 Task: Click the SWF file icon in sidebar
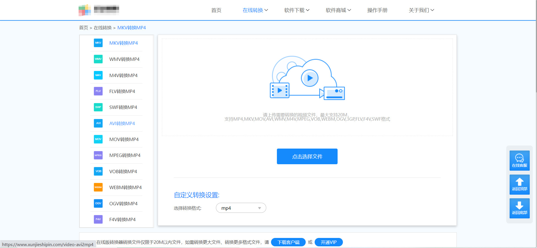click(98, 107)
